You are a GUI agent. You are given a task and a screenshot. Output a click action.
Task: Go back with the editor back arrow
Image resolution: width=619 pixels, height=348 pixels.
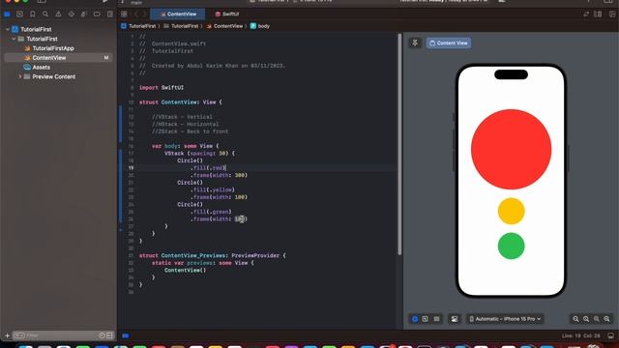click(x=135, y=14)
